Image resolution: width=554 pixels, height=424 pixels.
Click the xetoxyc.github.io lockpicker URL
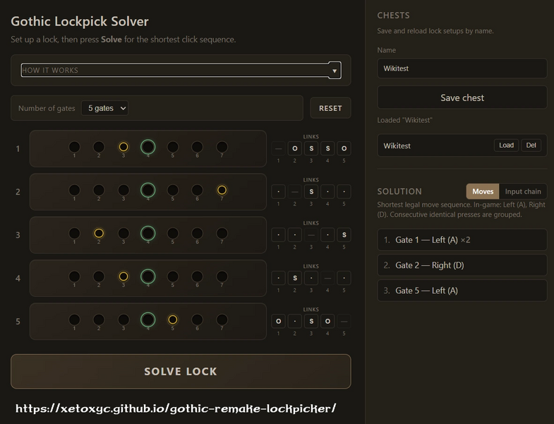coord(176,408)
